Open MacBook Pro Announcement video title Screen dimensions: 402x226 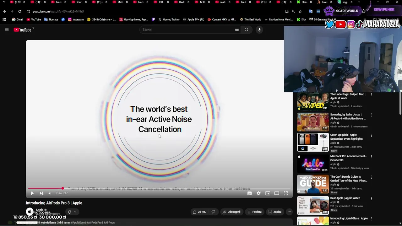click(348, 158)
